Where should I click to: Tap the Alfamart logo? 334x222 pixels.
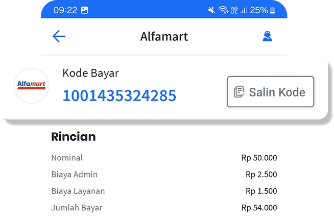click(x=32, y=86)
